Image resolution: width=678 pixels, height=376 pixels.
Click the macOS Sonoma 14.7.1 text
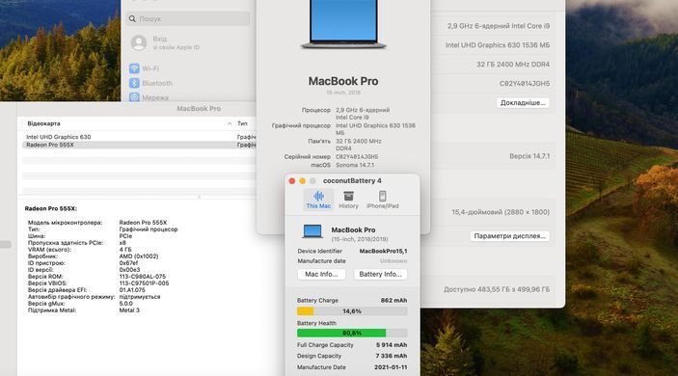point(355,165)
